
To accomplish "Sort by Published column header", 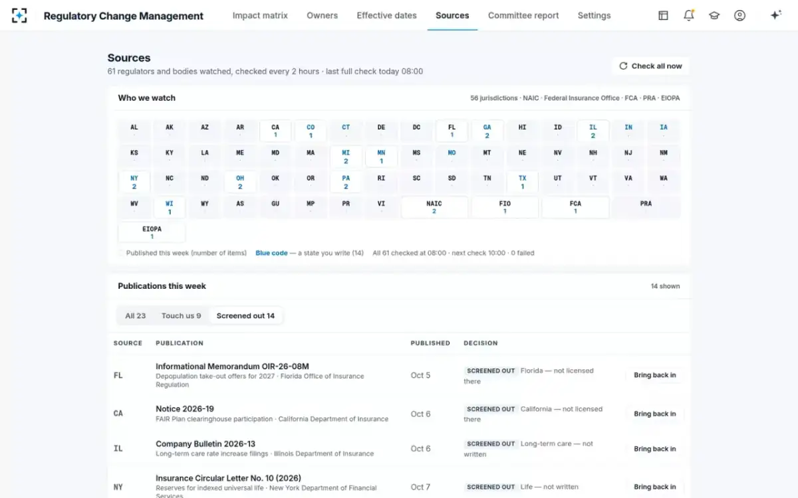I will [430, 343].
